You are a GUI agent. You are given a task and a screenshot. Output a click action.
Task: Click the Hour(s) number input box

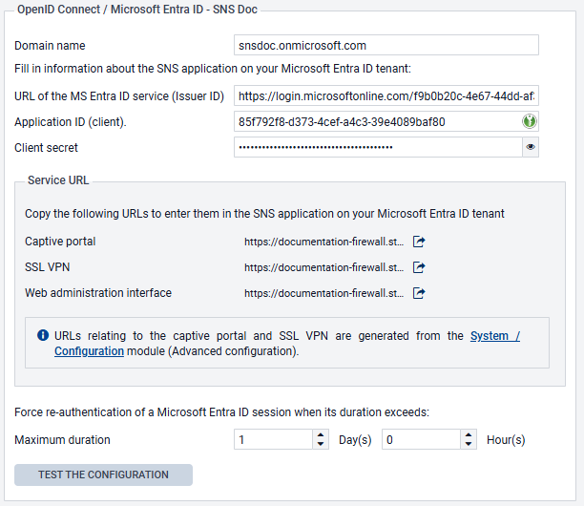pyautogui.click(x=421, y=440)
